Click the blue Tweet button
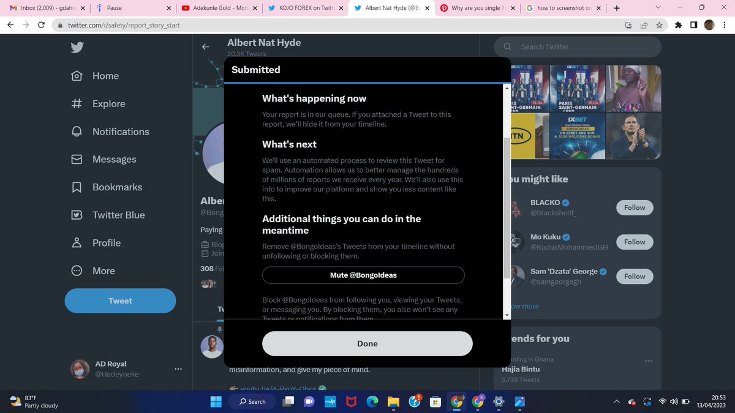The width and height of the screenshot is (735, 413). click(120, 300)
